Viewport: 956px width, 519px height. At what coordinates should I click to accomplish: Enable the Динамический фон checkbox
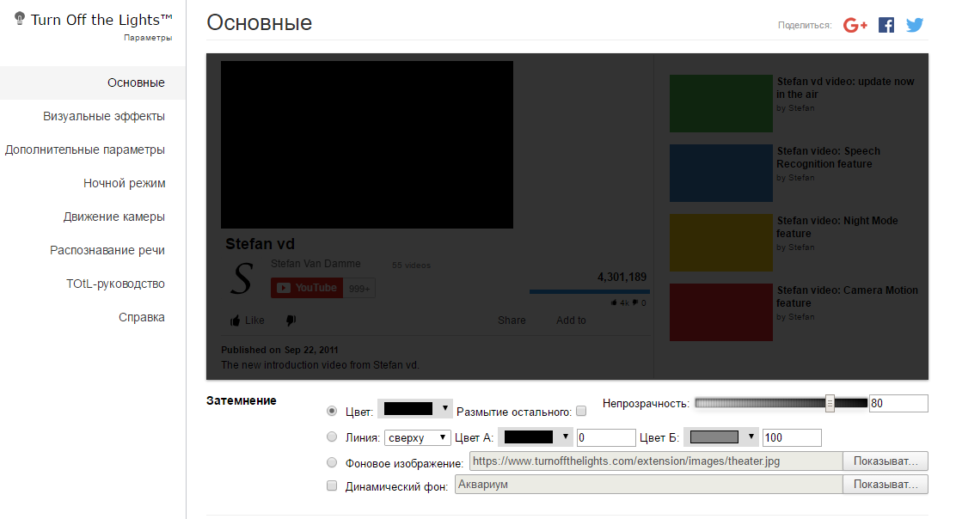tap(332, 485)
